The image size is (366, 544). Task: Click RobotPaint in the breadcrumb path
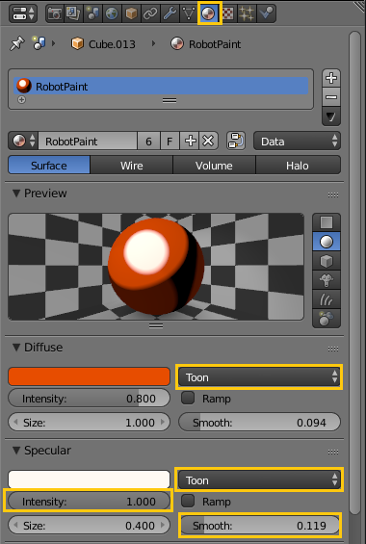(x=205, y=44)
